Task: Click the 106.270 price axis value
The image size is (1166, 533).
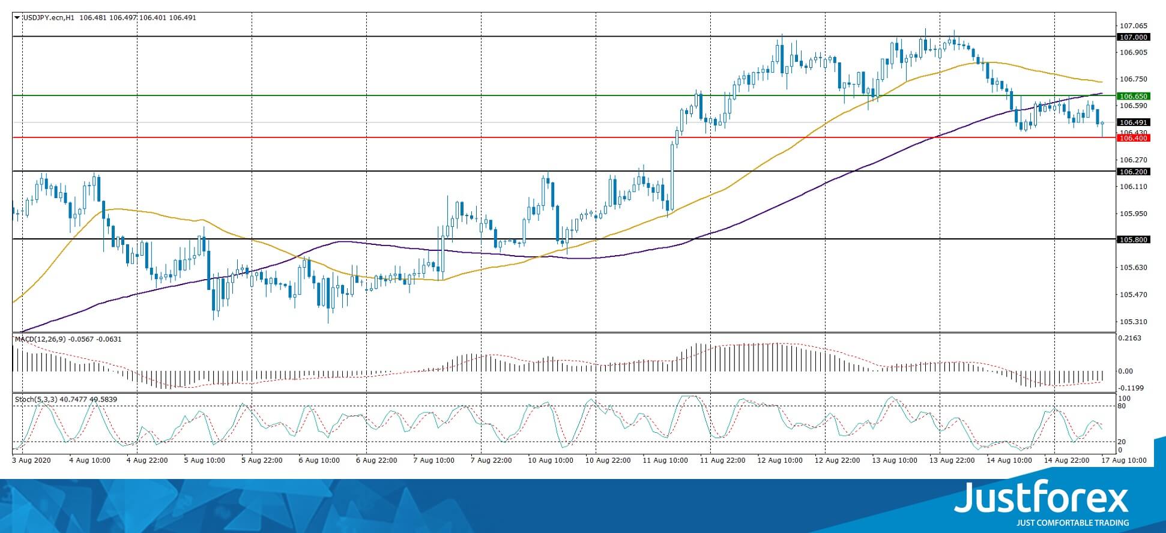Action: click(x=1134, y=160)
